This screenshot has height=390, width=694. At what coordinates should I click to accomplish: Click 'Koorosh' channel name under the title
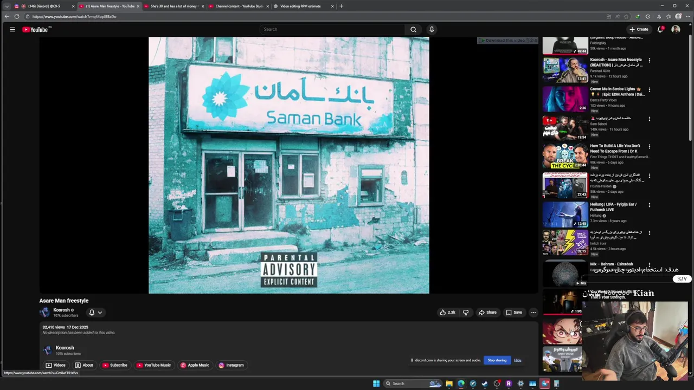(61, 310)
